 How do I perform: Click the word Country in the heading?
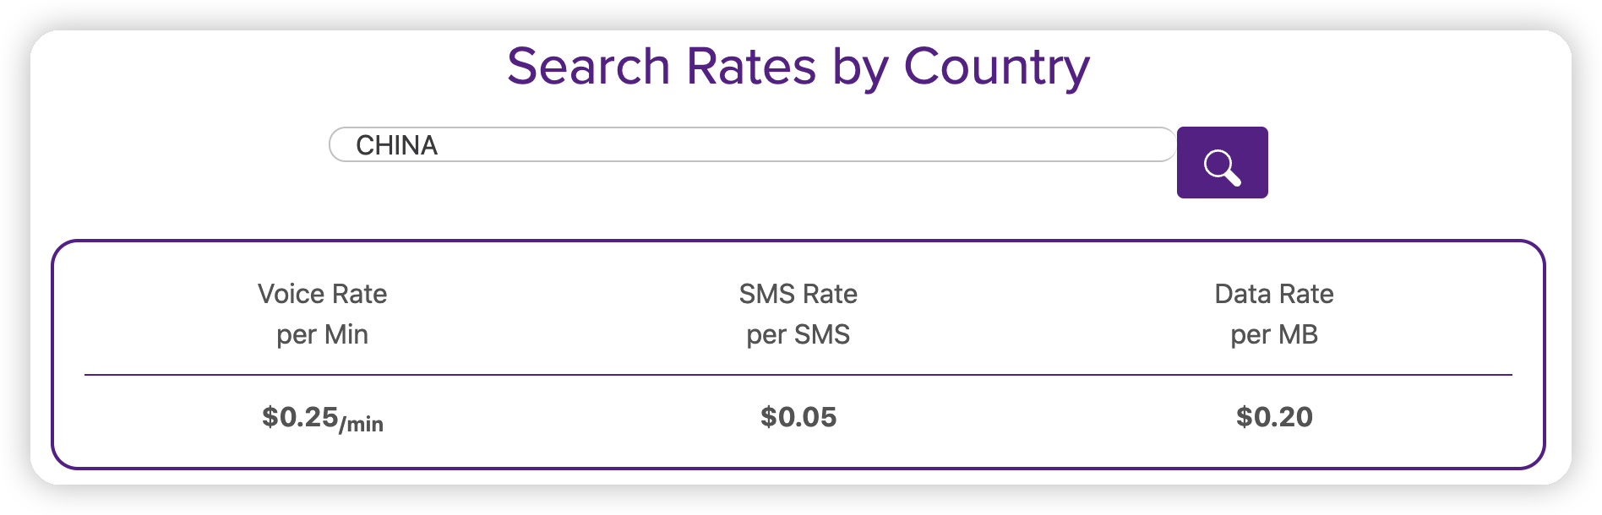(997, 68)
